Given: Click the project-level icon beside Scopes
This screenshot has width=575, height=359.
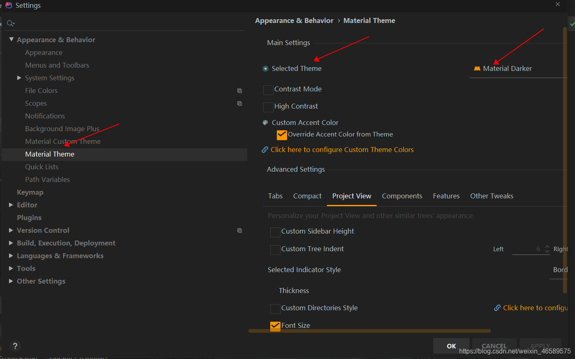Looking at the screenshot, I should tap(239, 103).
